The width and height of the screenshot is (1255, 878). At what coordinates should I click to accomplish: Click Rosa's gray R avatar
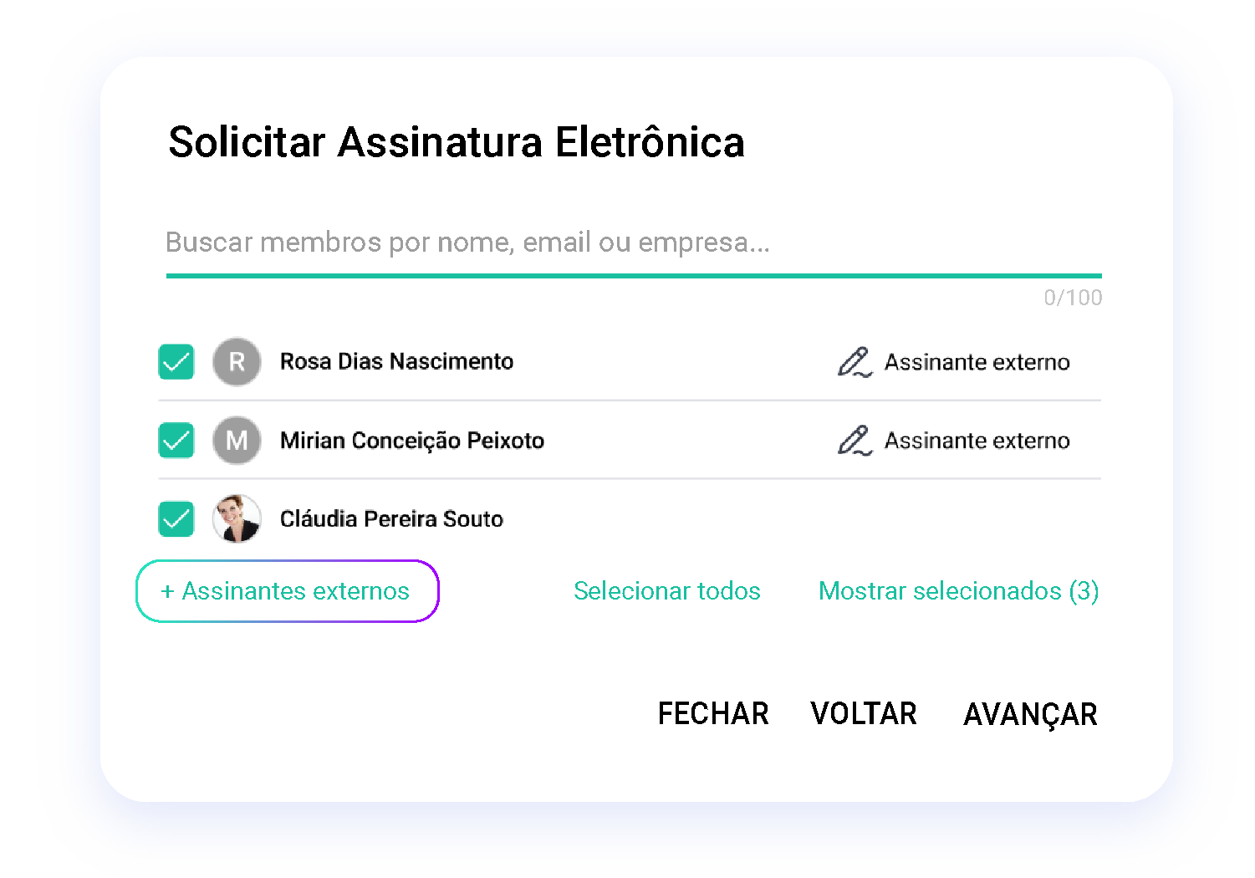point(237,362)
